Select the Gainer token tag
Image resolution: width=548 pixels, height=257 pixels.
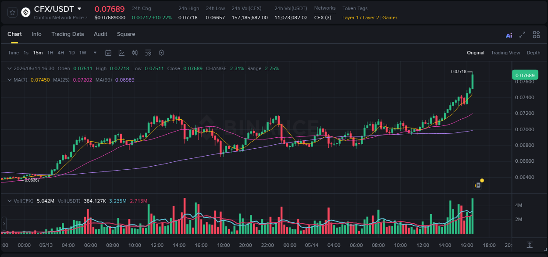390,18
